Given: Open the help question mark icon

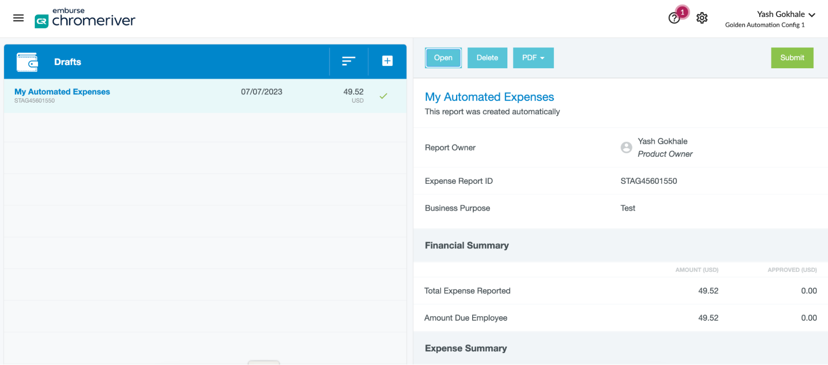Looking at the screenshot, I should 674,18.
